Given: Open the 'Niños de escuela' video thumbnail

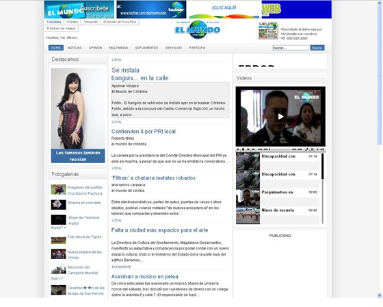Looking at the screenshot, I should 248,215.
